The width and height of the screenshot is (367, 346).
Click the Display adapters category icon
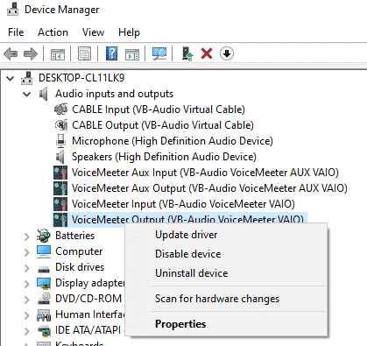[x=44, y=283]
